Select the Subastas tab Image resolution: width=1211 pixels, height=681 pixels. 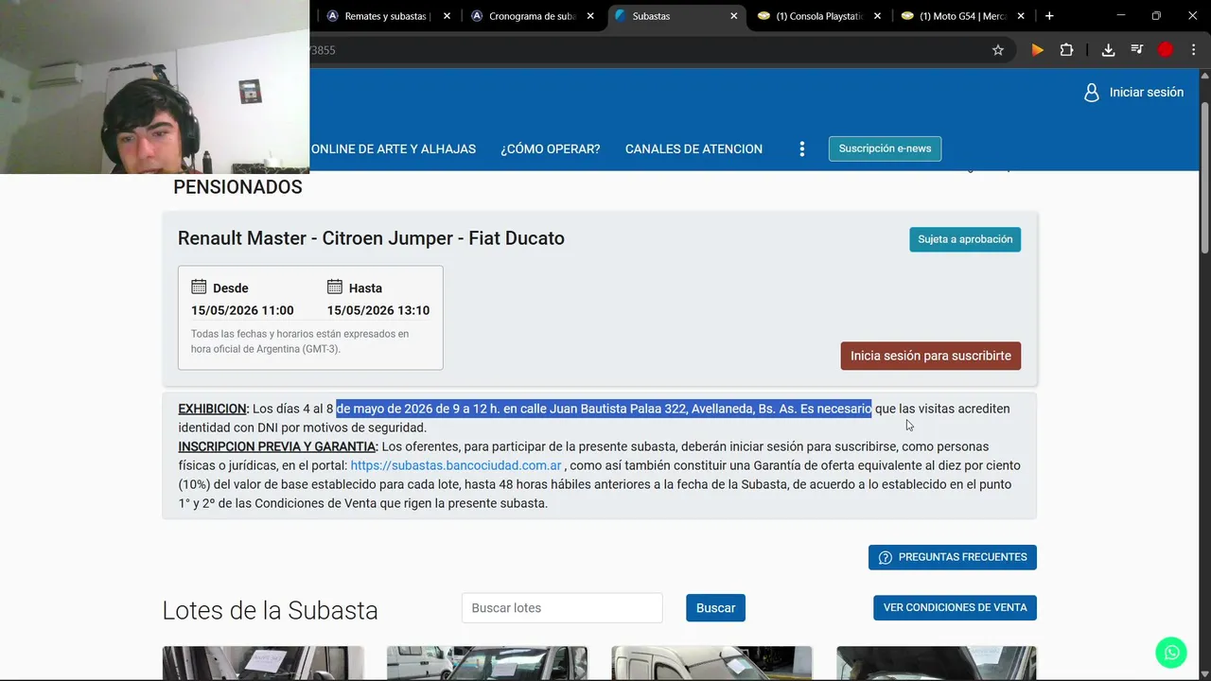pos(676,16)
